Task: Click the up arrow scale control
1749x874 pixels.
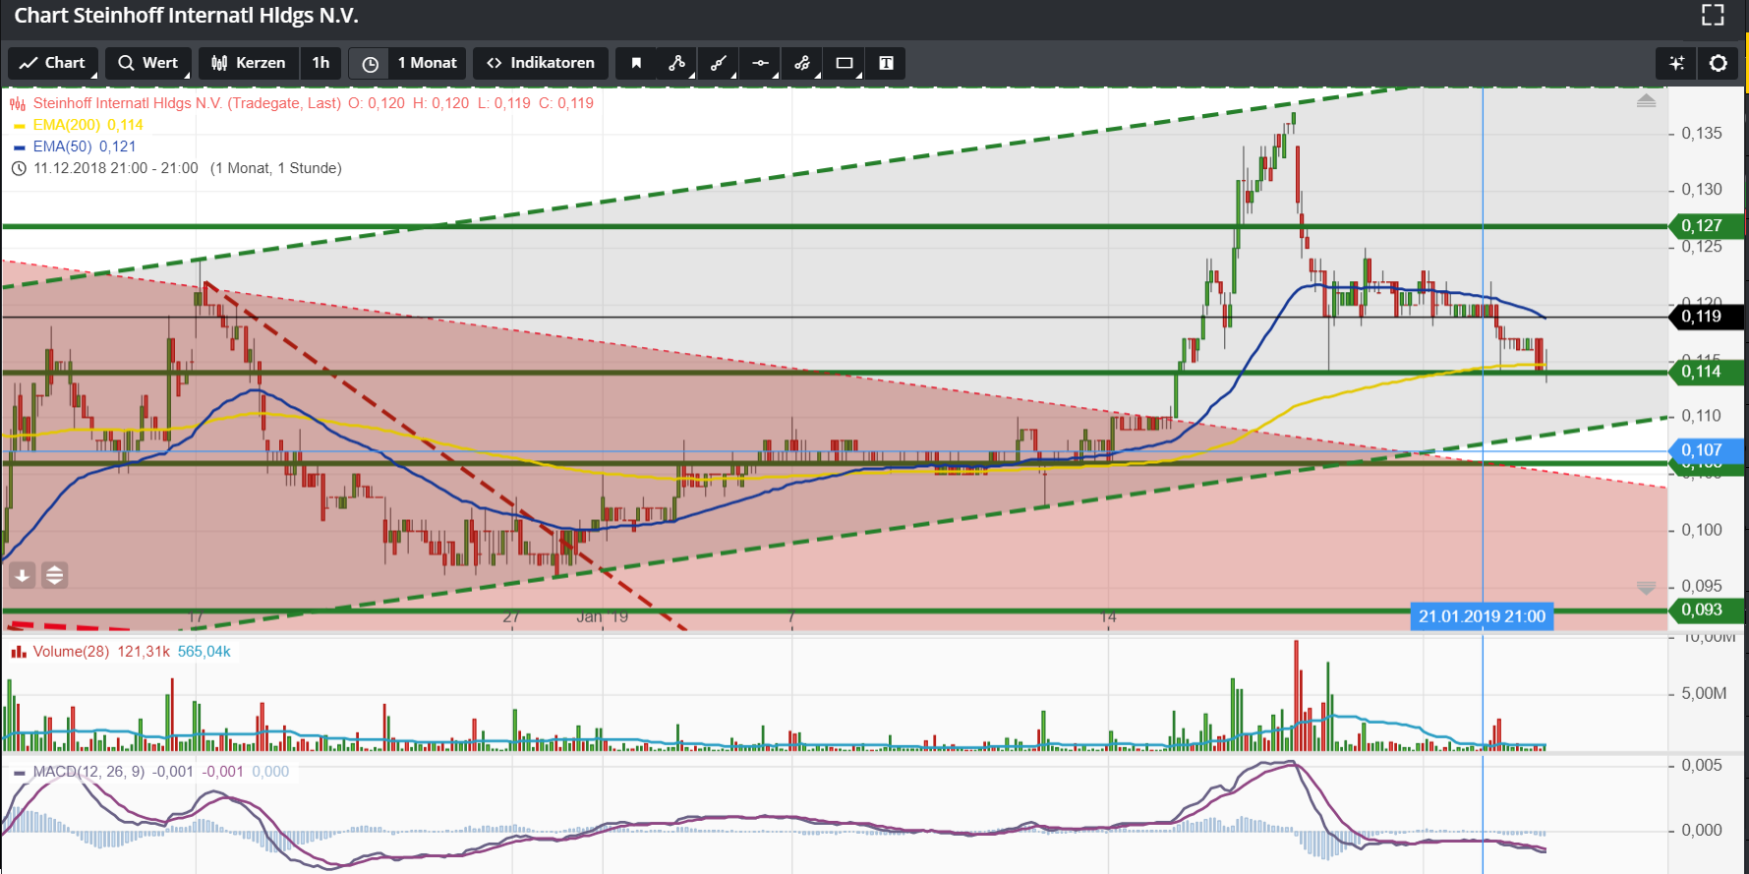Action: click(x=1646, y=100)
